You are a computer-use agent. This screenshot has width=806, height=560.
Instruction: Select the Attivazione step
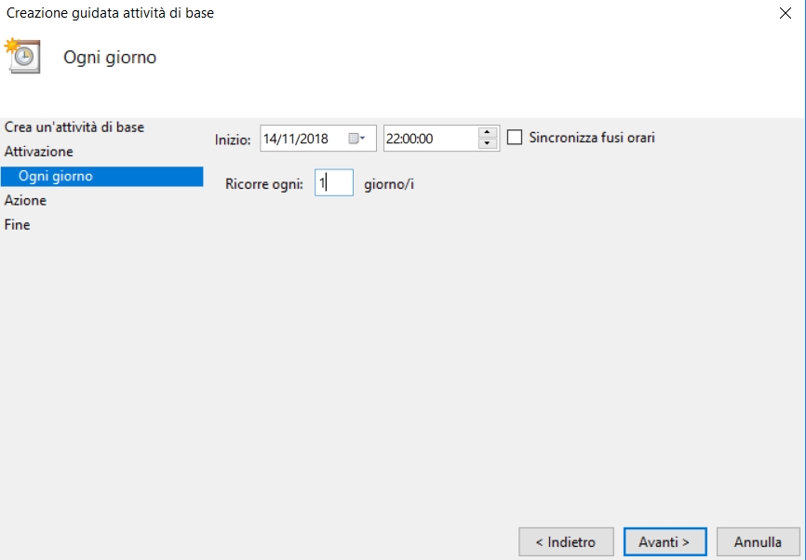point(38,152)
